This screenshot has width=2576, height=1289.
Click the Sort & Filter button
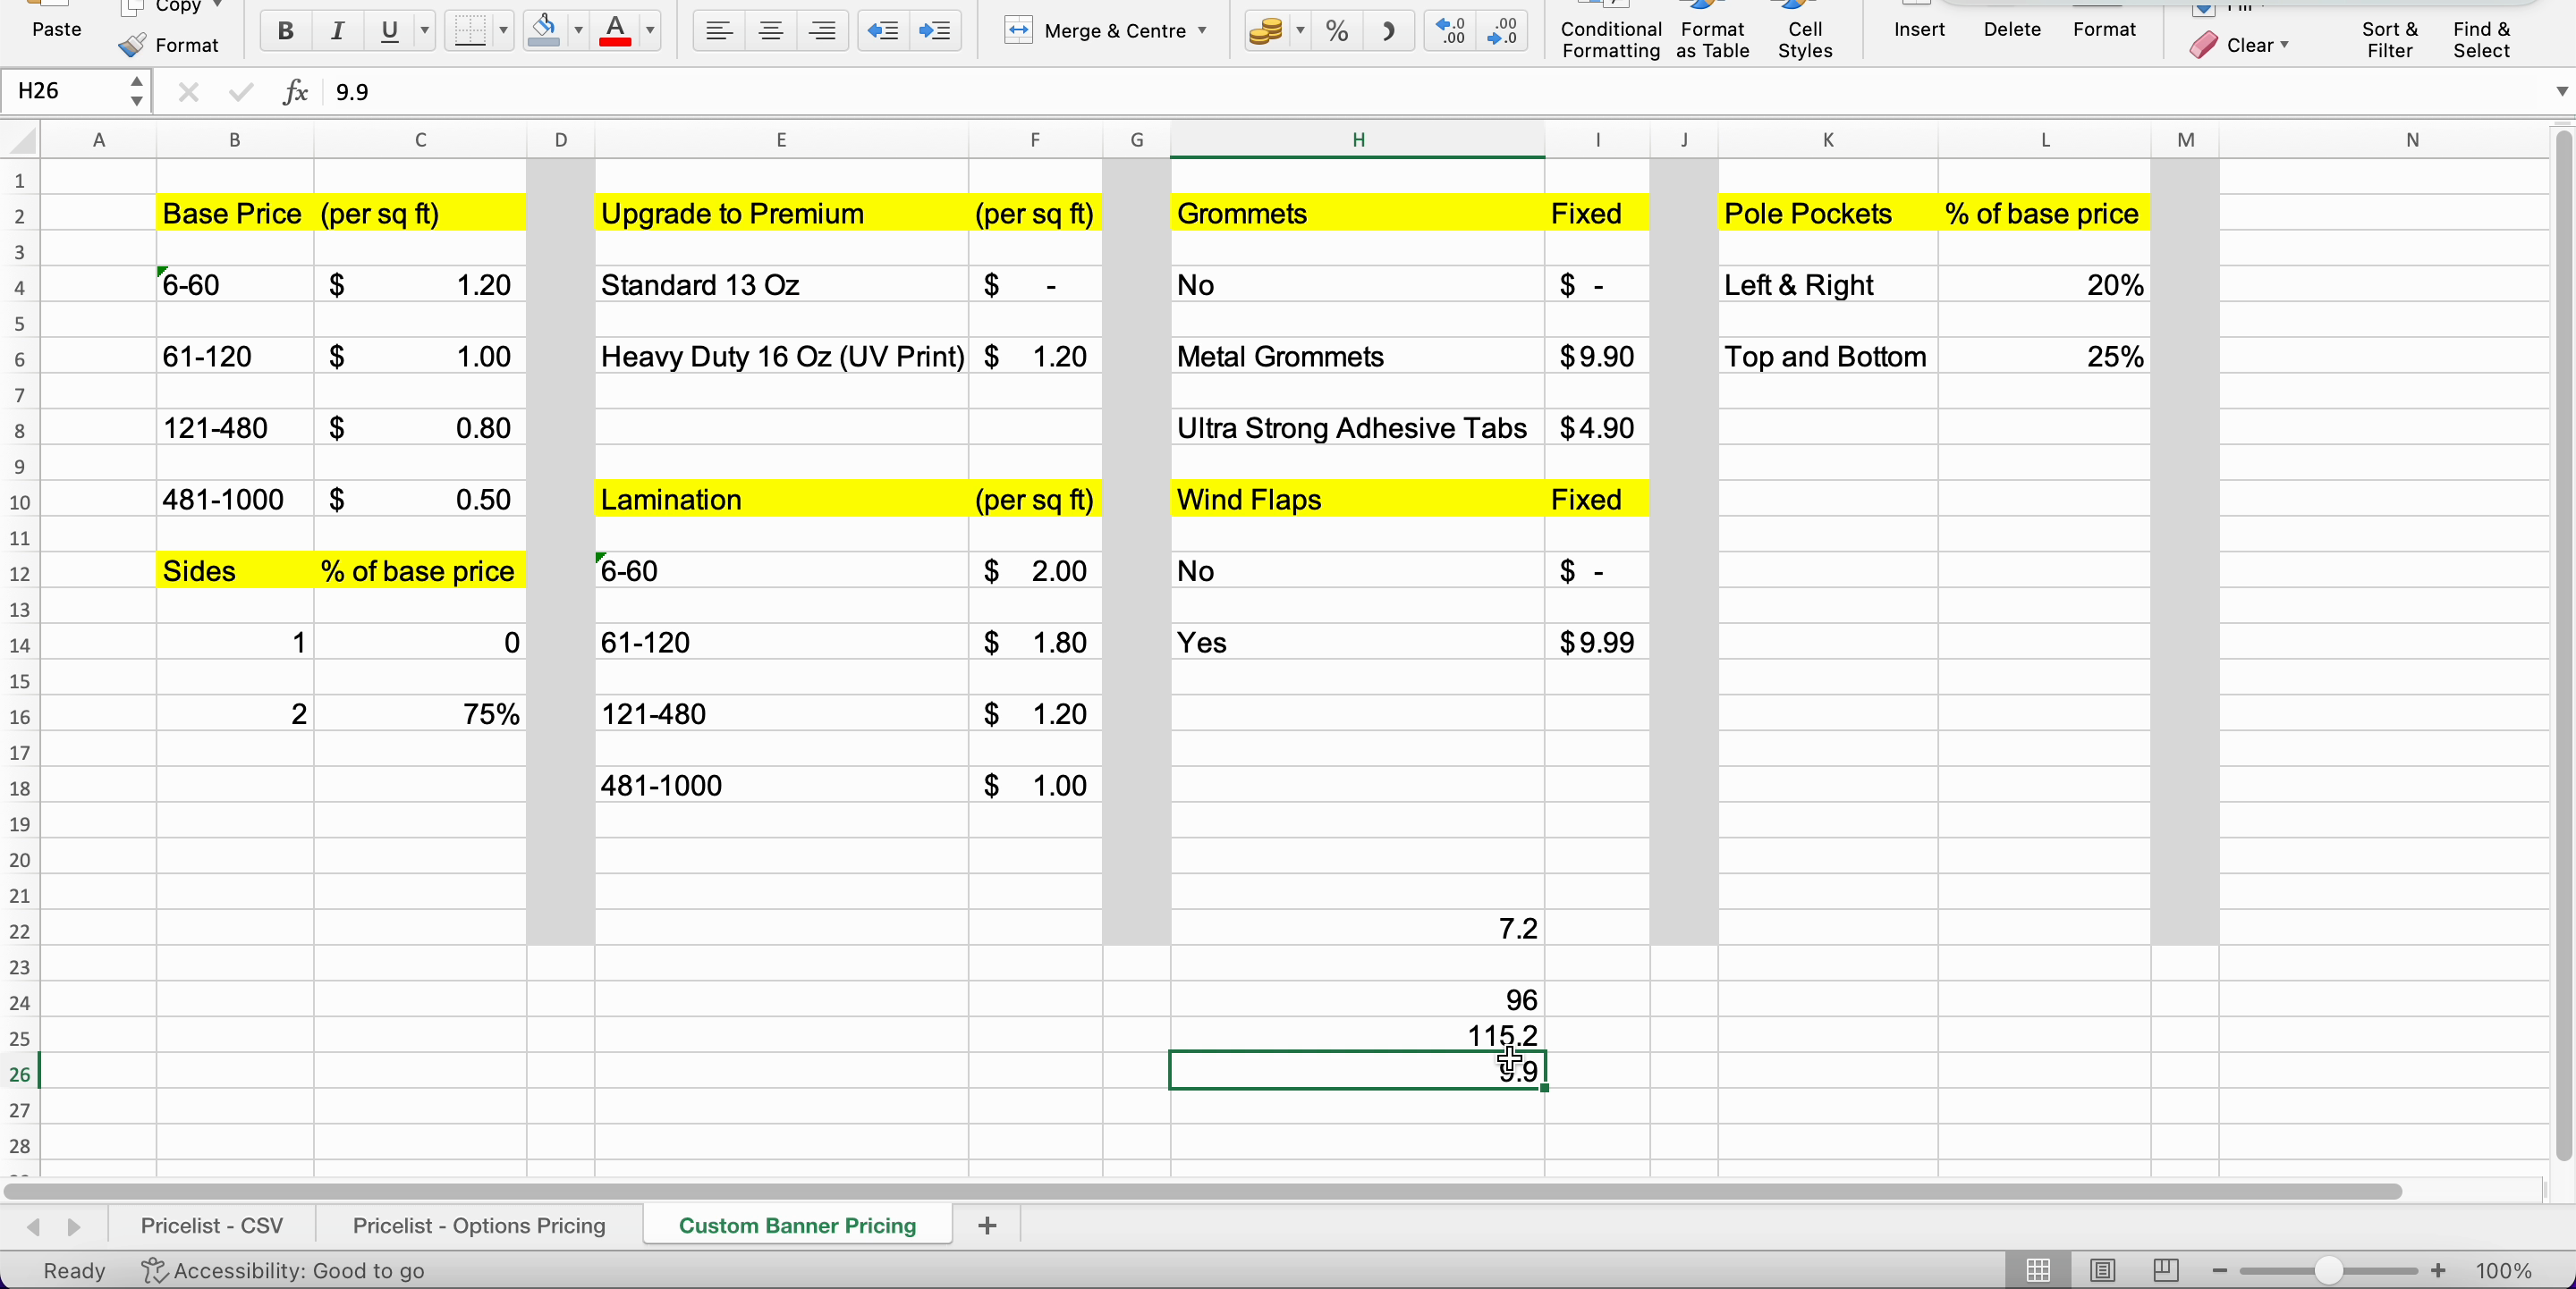(2389, 40)
